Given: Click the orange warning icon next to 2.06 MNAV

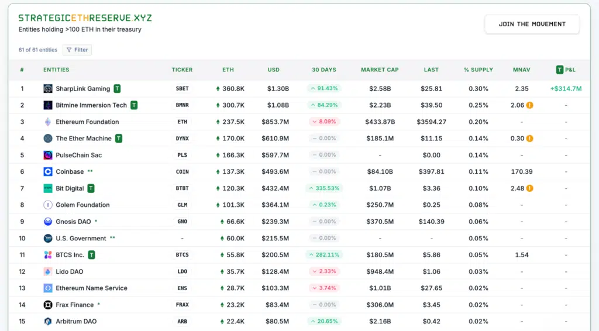Looking at the screenshot, I should pyautogui.click(x=529, y=105).
